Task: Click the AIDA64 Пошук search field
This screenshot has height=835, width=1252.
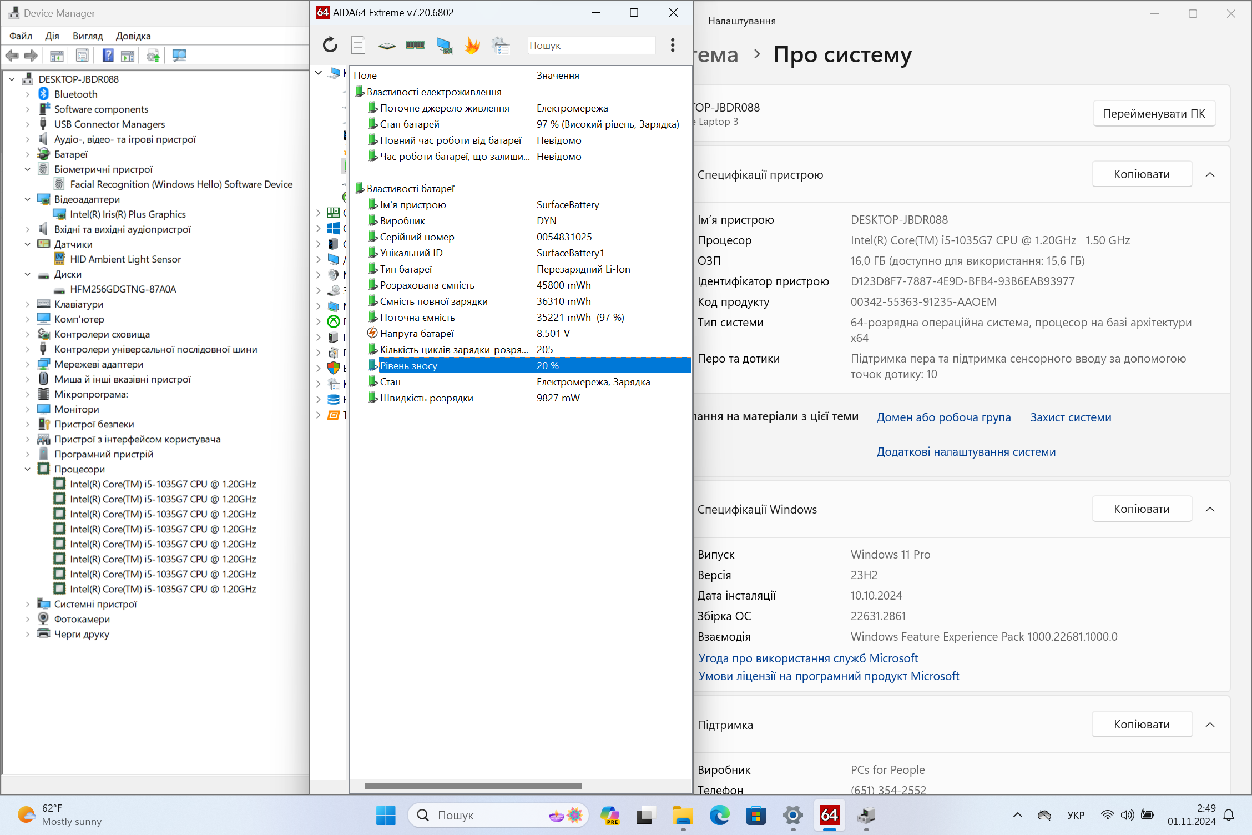Action: [x=591, y=46]
